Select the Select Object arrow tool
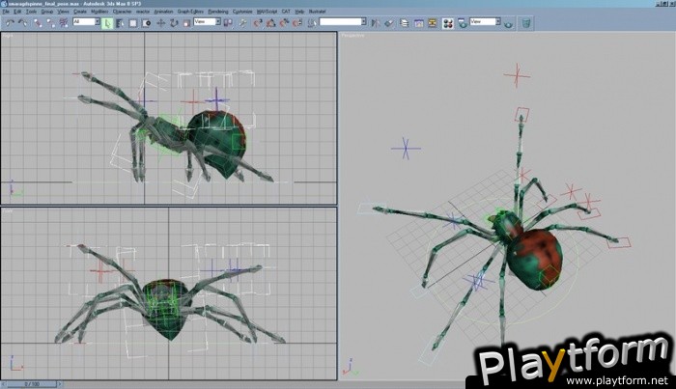The height and width of the screenshot is (389, 676). [108, 20]
